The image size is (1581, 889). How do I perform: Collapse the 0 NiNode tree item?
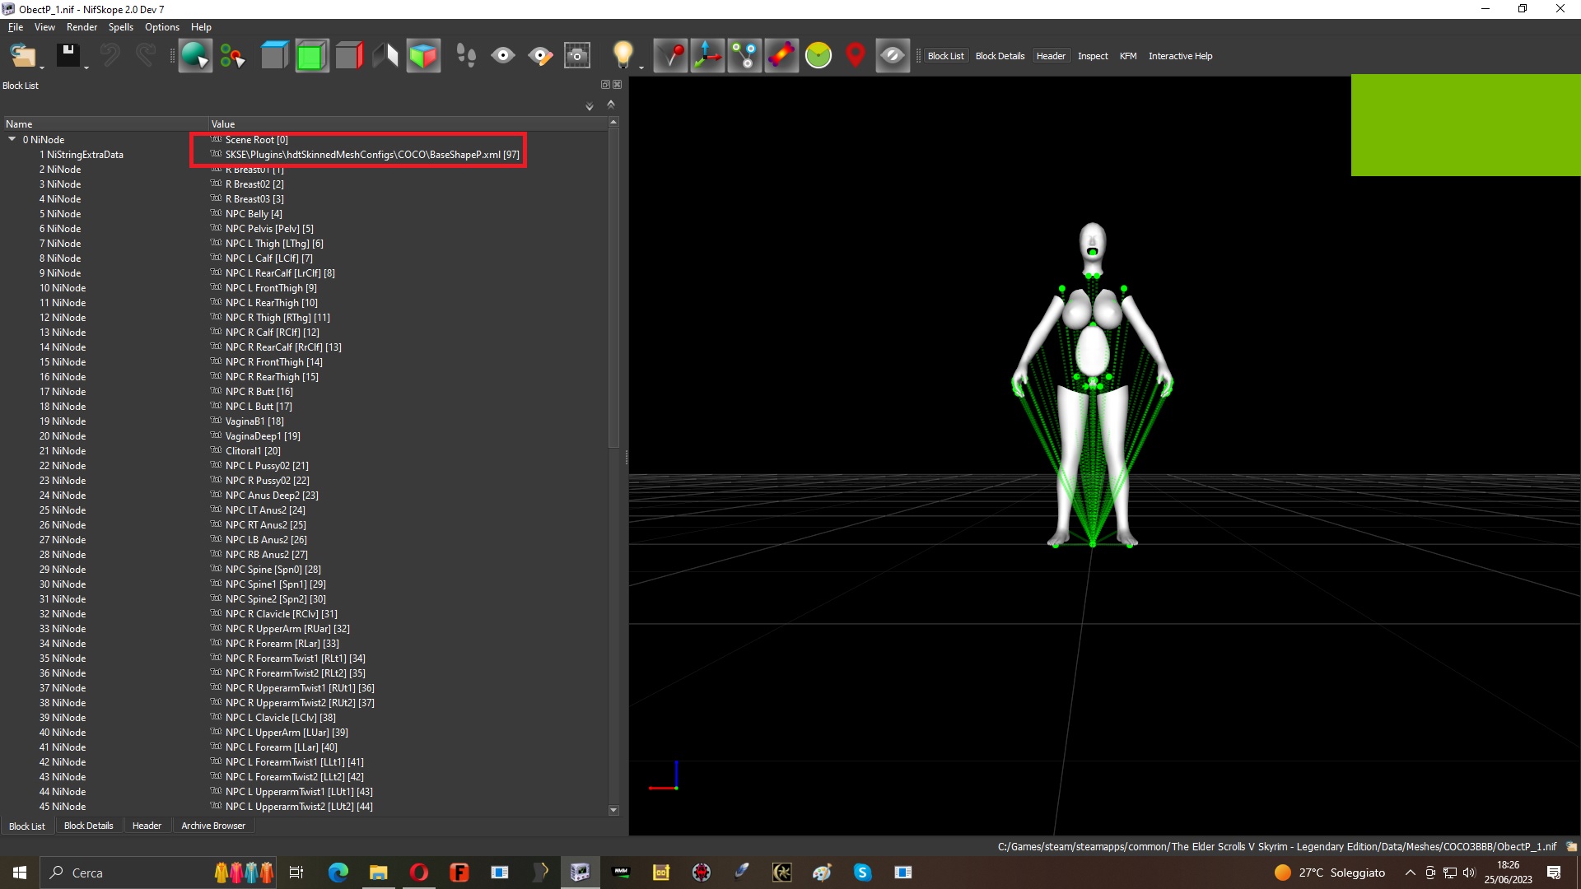tap(12, 139)
